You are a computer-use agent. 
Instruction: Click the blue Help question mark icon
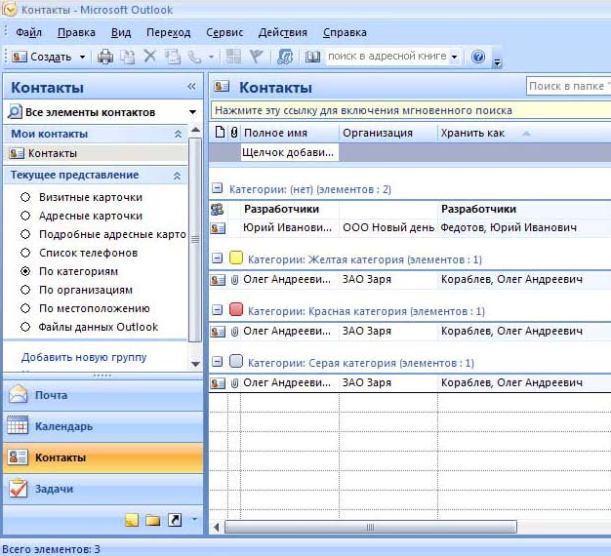point(477,57)
